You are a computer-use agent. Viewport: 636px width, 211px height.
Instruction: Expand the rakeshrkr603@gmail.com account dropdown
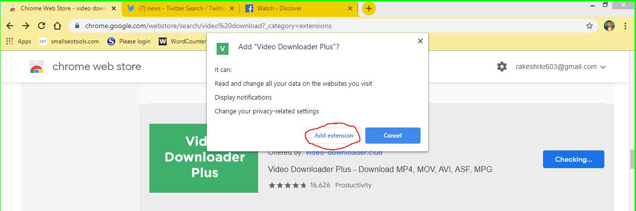click(x=561, y=67)
